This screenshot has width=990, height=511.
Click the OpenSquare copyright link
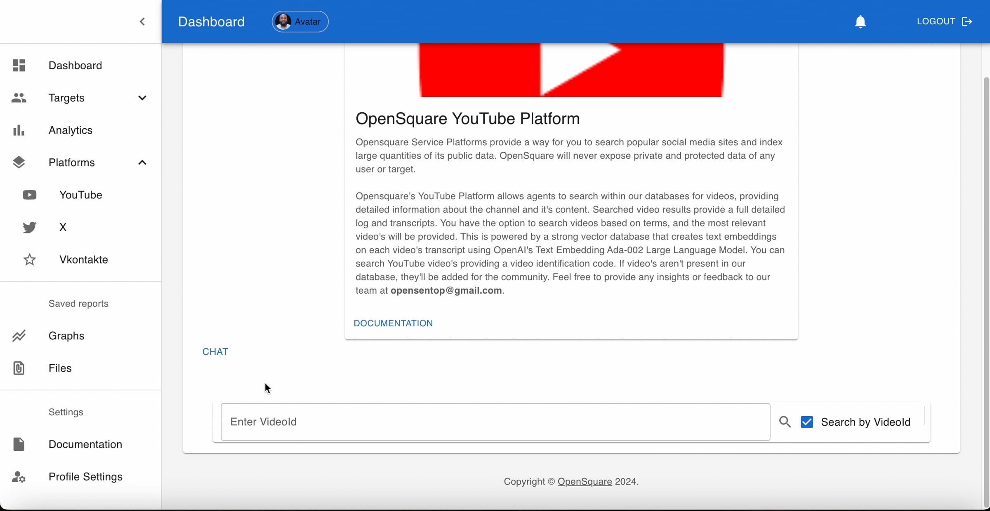tap(585, 482)
